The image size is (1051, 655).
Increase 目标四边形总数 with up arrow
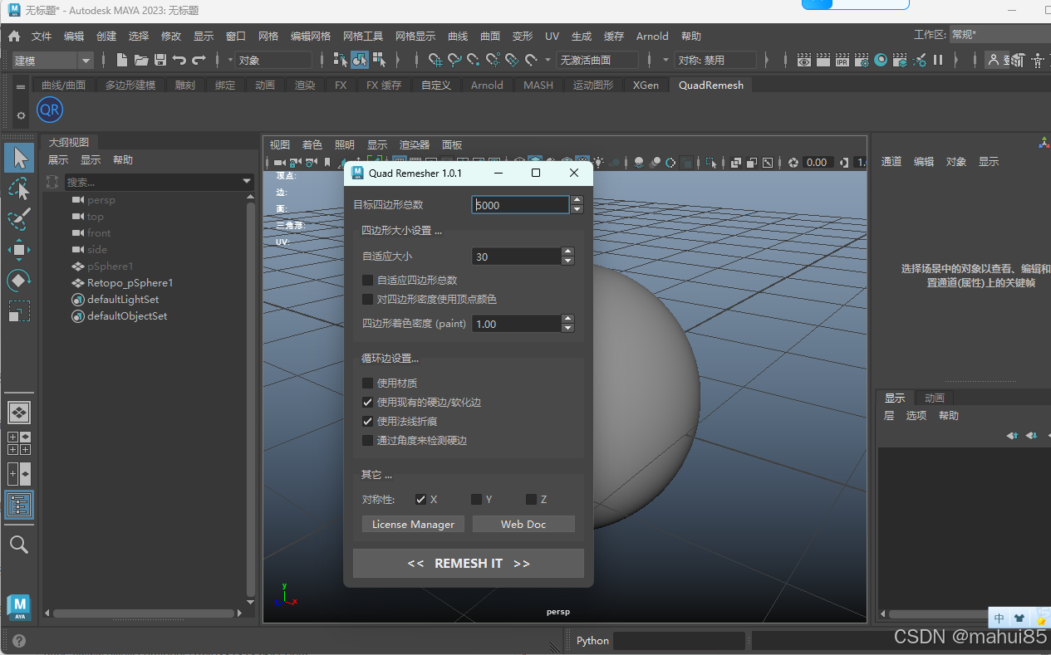pyautogui.click(x=577, y=200)
